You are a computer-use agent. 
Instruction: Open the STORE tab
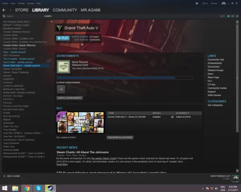22,9
